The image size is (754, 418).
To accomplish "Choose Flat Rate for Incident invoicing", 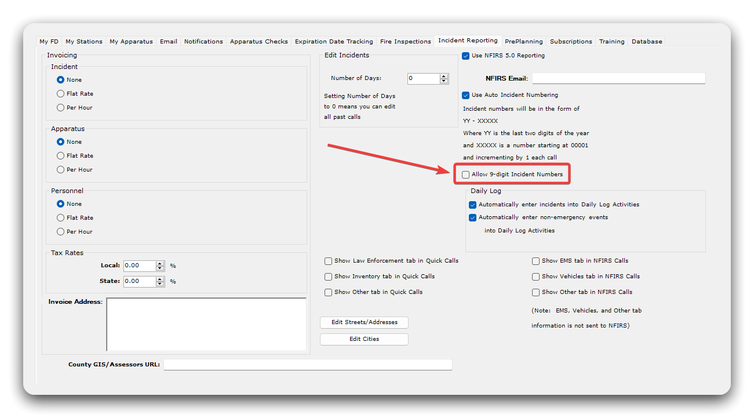I will (60, 94).
